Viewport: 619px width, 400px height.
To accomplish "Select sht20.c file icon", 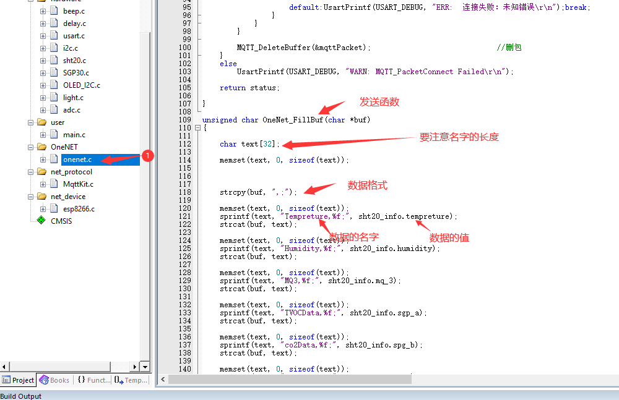I will click(x=54, y=61).
